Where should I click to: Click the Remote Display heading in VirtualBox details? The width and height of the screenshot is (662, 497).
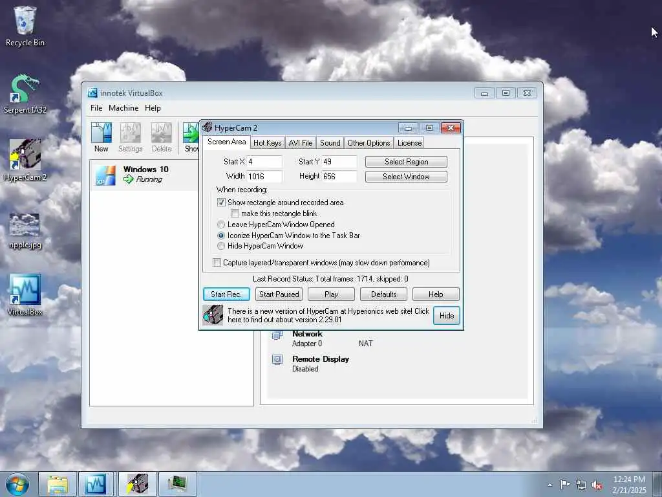321,359
